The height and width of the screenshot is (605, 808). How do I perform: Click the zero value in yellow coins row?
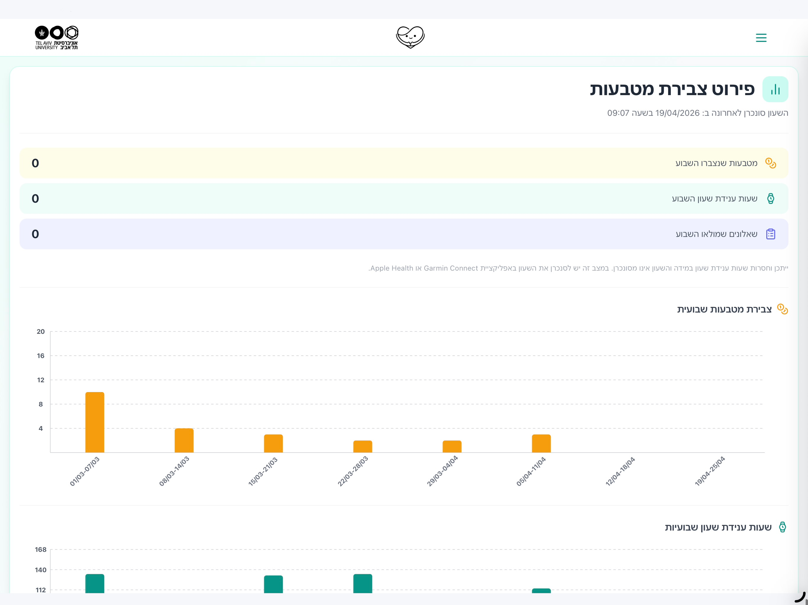click(35, 163)
